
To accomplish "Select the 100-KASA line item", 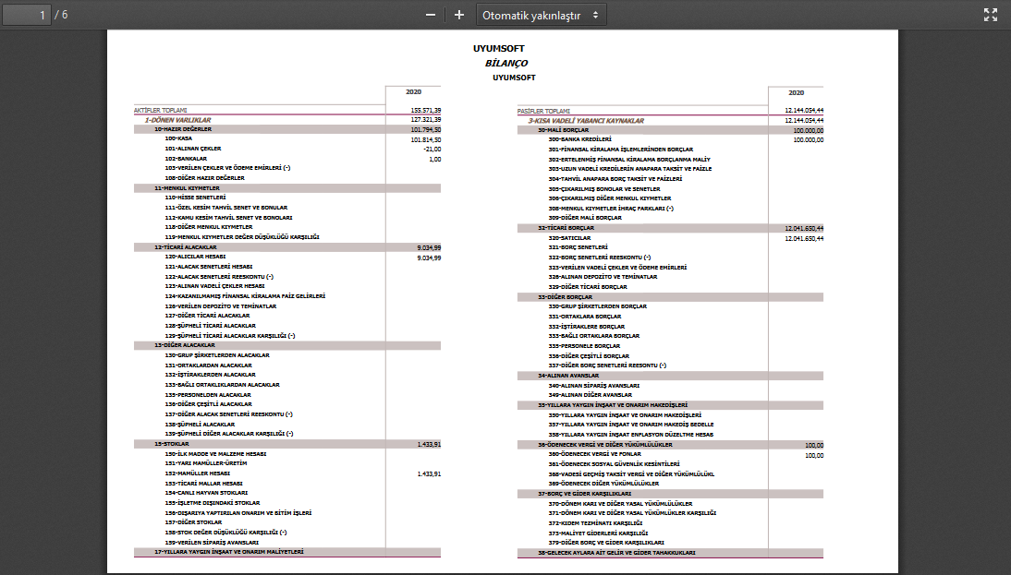I will (x=177, y=138).
